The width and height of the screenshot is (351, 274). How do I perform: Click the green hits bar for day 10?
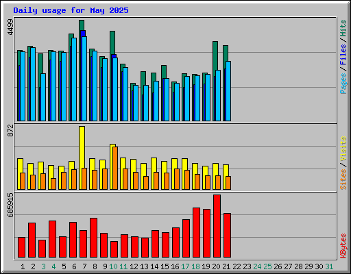112,42
